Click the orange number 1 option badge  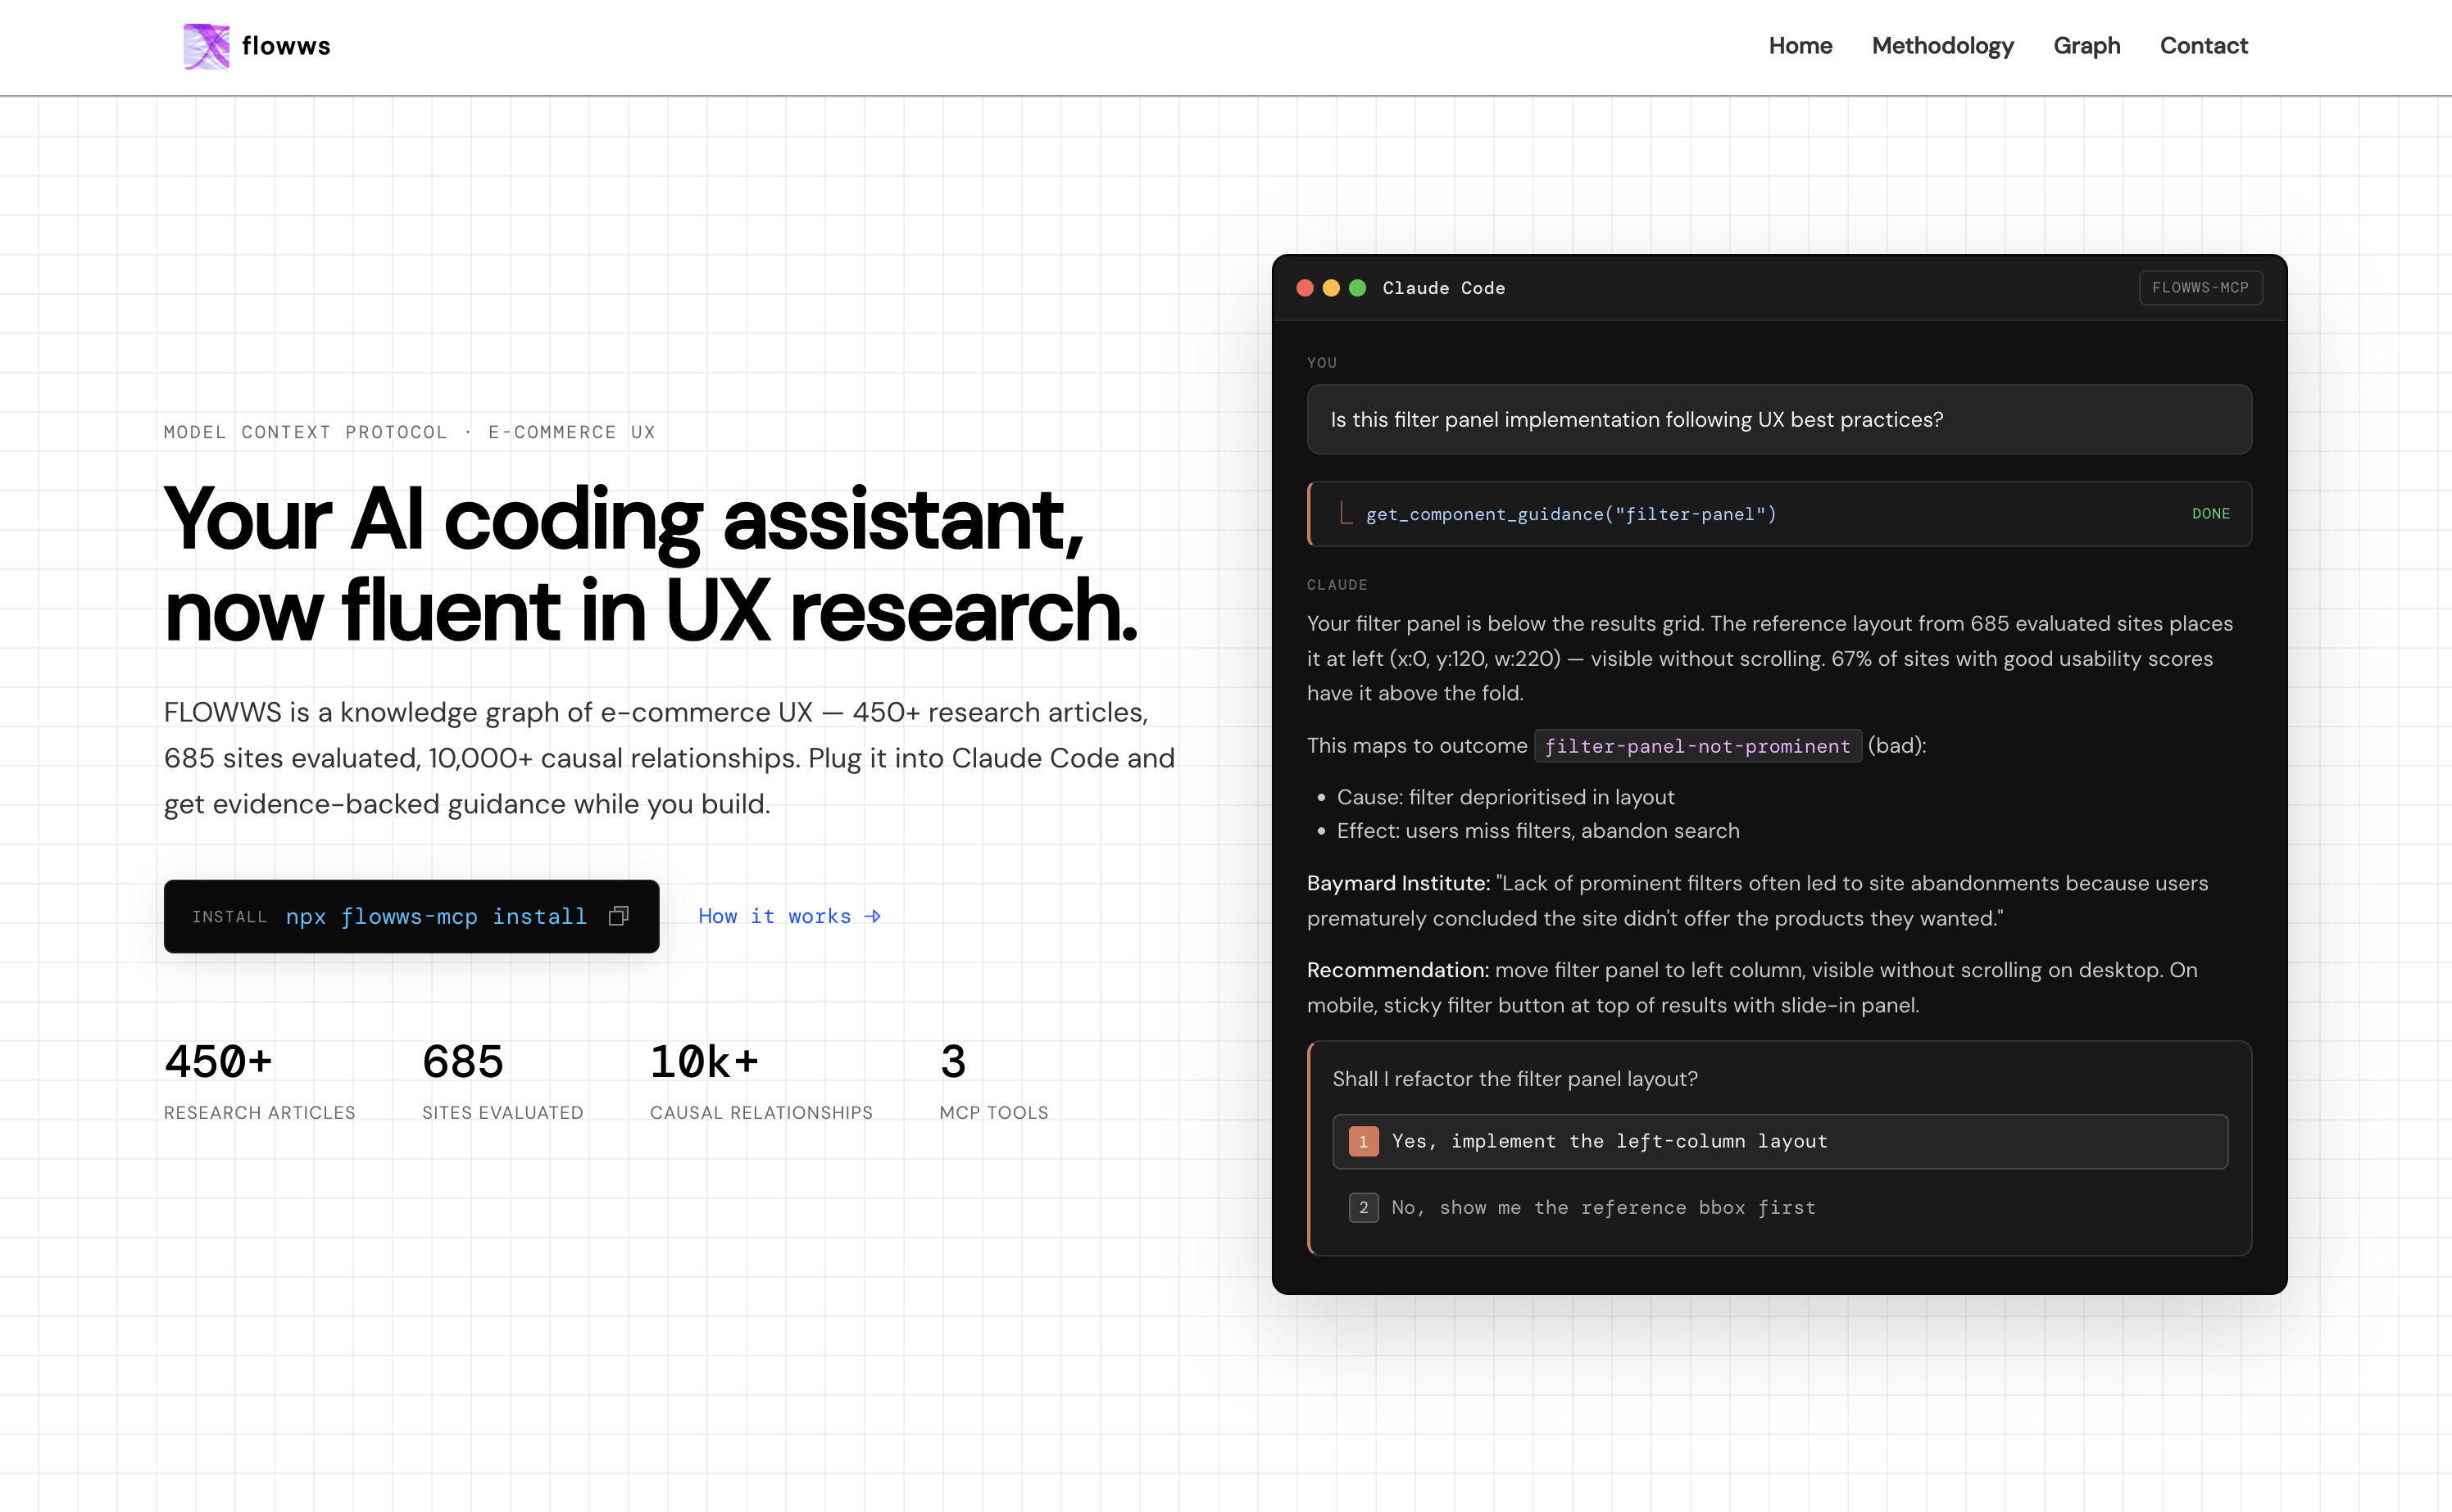click(1363, 1141)
